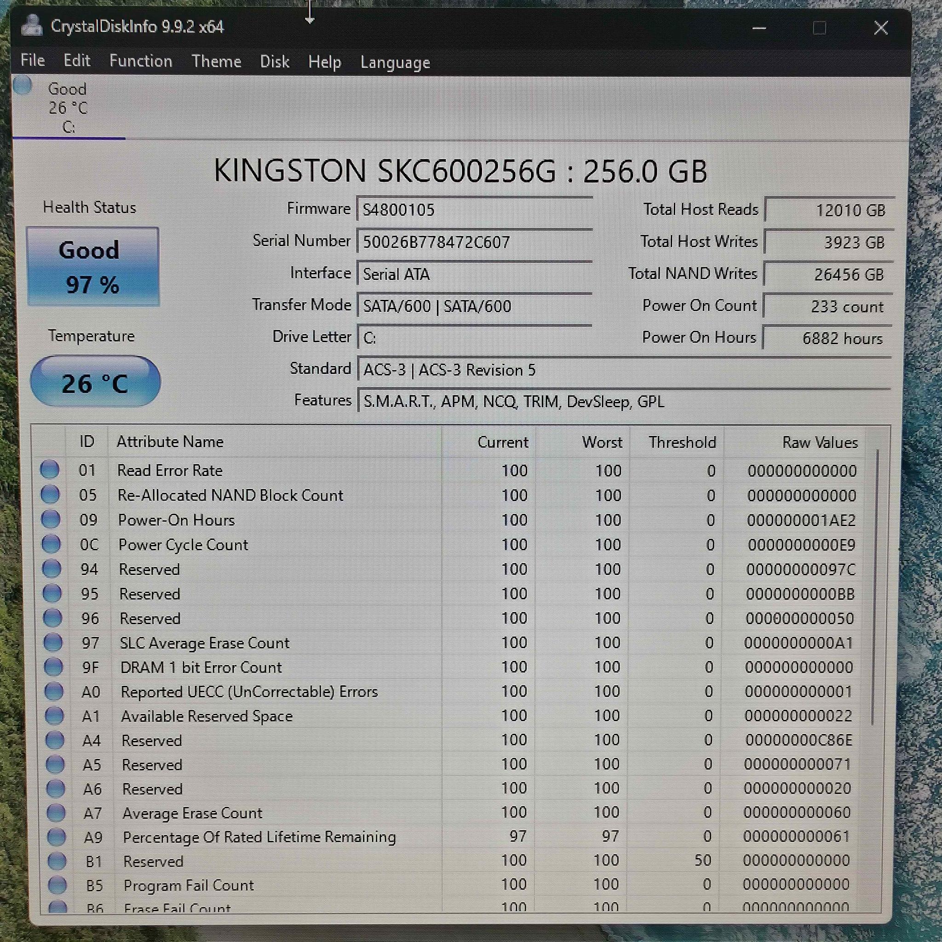Click the Serial Number field 50026B778472C607
The width and height of the screenshot is (942, 942).
point(474,242)
